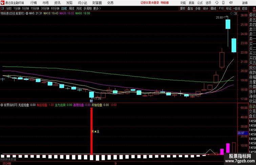Open the 公式 menu
Screen dimensions: 256x165
(200, 3)
